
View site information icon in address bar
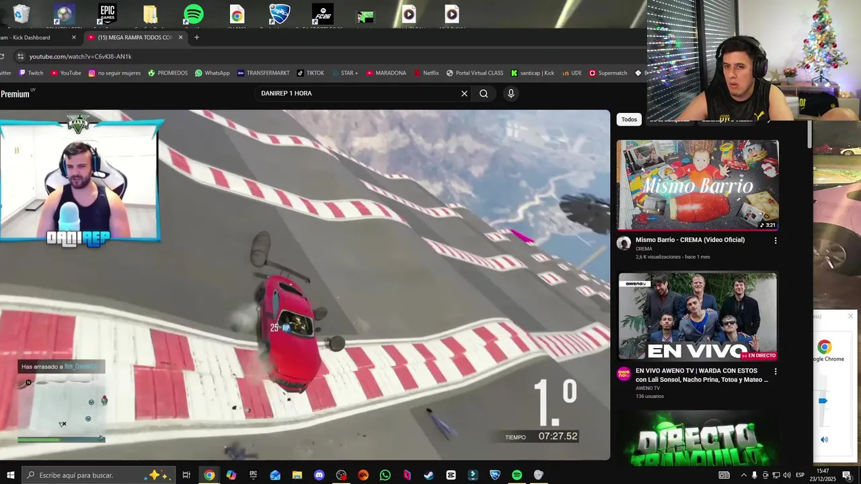click(20, 56)
